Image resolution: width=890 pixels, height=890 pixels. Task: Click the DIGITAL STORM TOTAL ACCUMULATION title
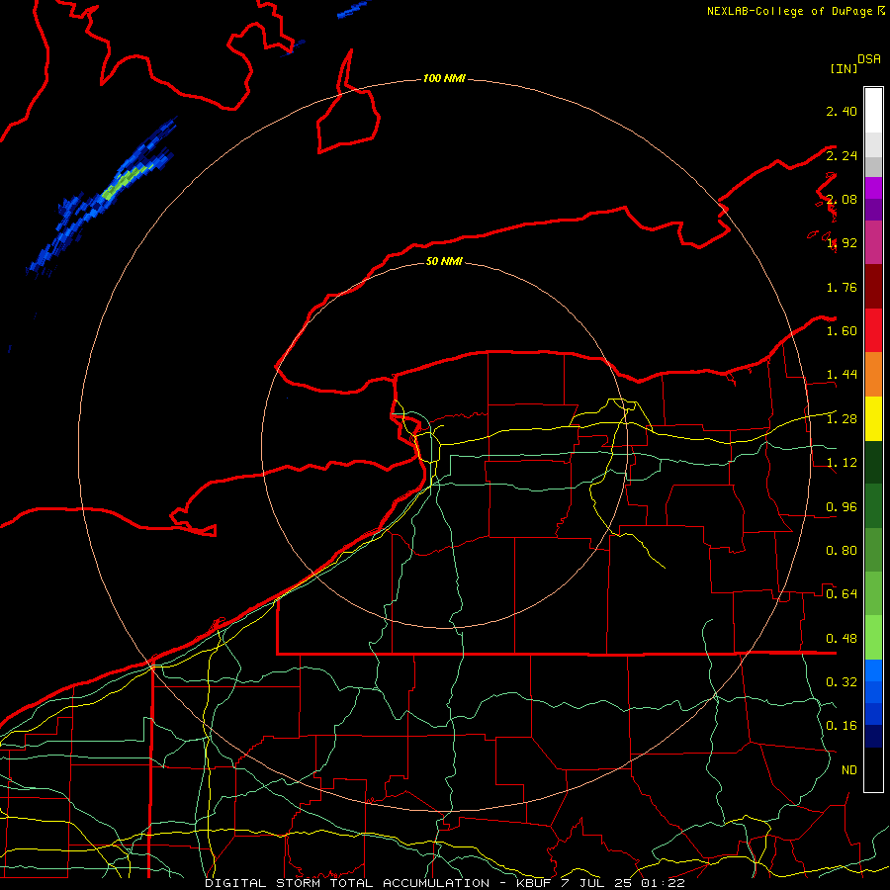pos(347,883)
